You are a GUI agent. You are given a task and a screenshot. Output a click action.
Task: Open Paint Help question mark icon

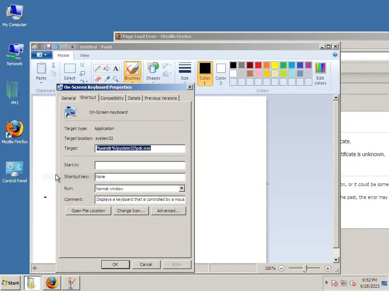click(x=335, y=55)
